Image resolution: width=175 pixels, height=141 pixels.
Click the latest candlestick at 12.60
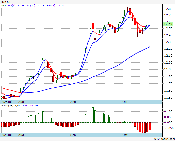150,23
